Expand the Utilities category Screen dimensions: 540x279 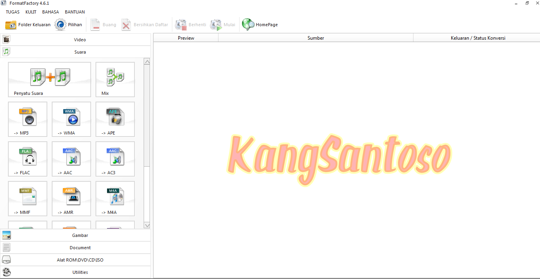click(x=75, y=272)
